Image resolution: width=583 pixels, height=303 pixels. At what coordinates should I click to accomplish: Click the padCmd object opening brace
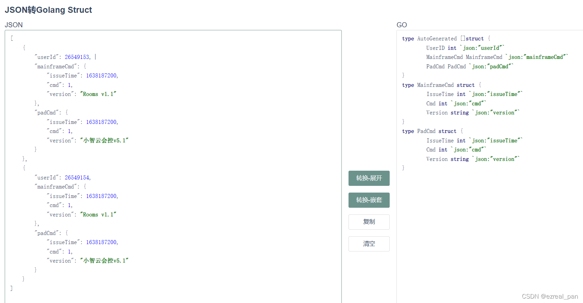pos(67,112)
